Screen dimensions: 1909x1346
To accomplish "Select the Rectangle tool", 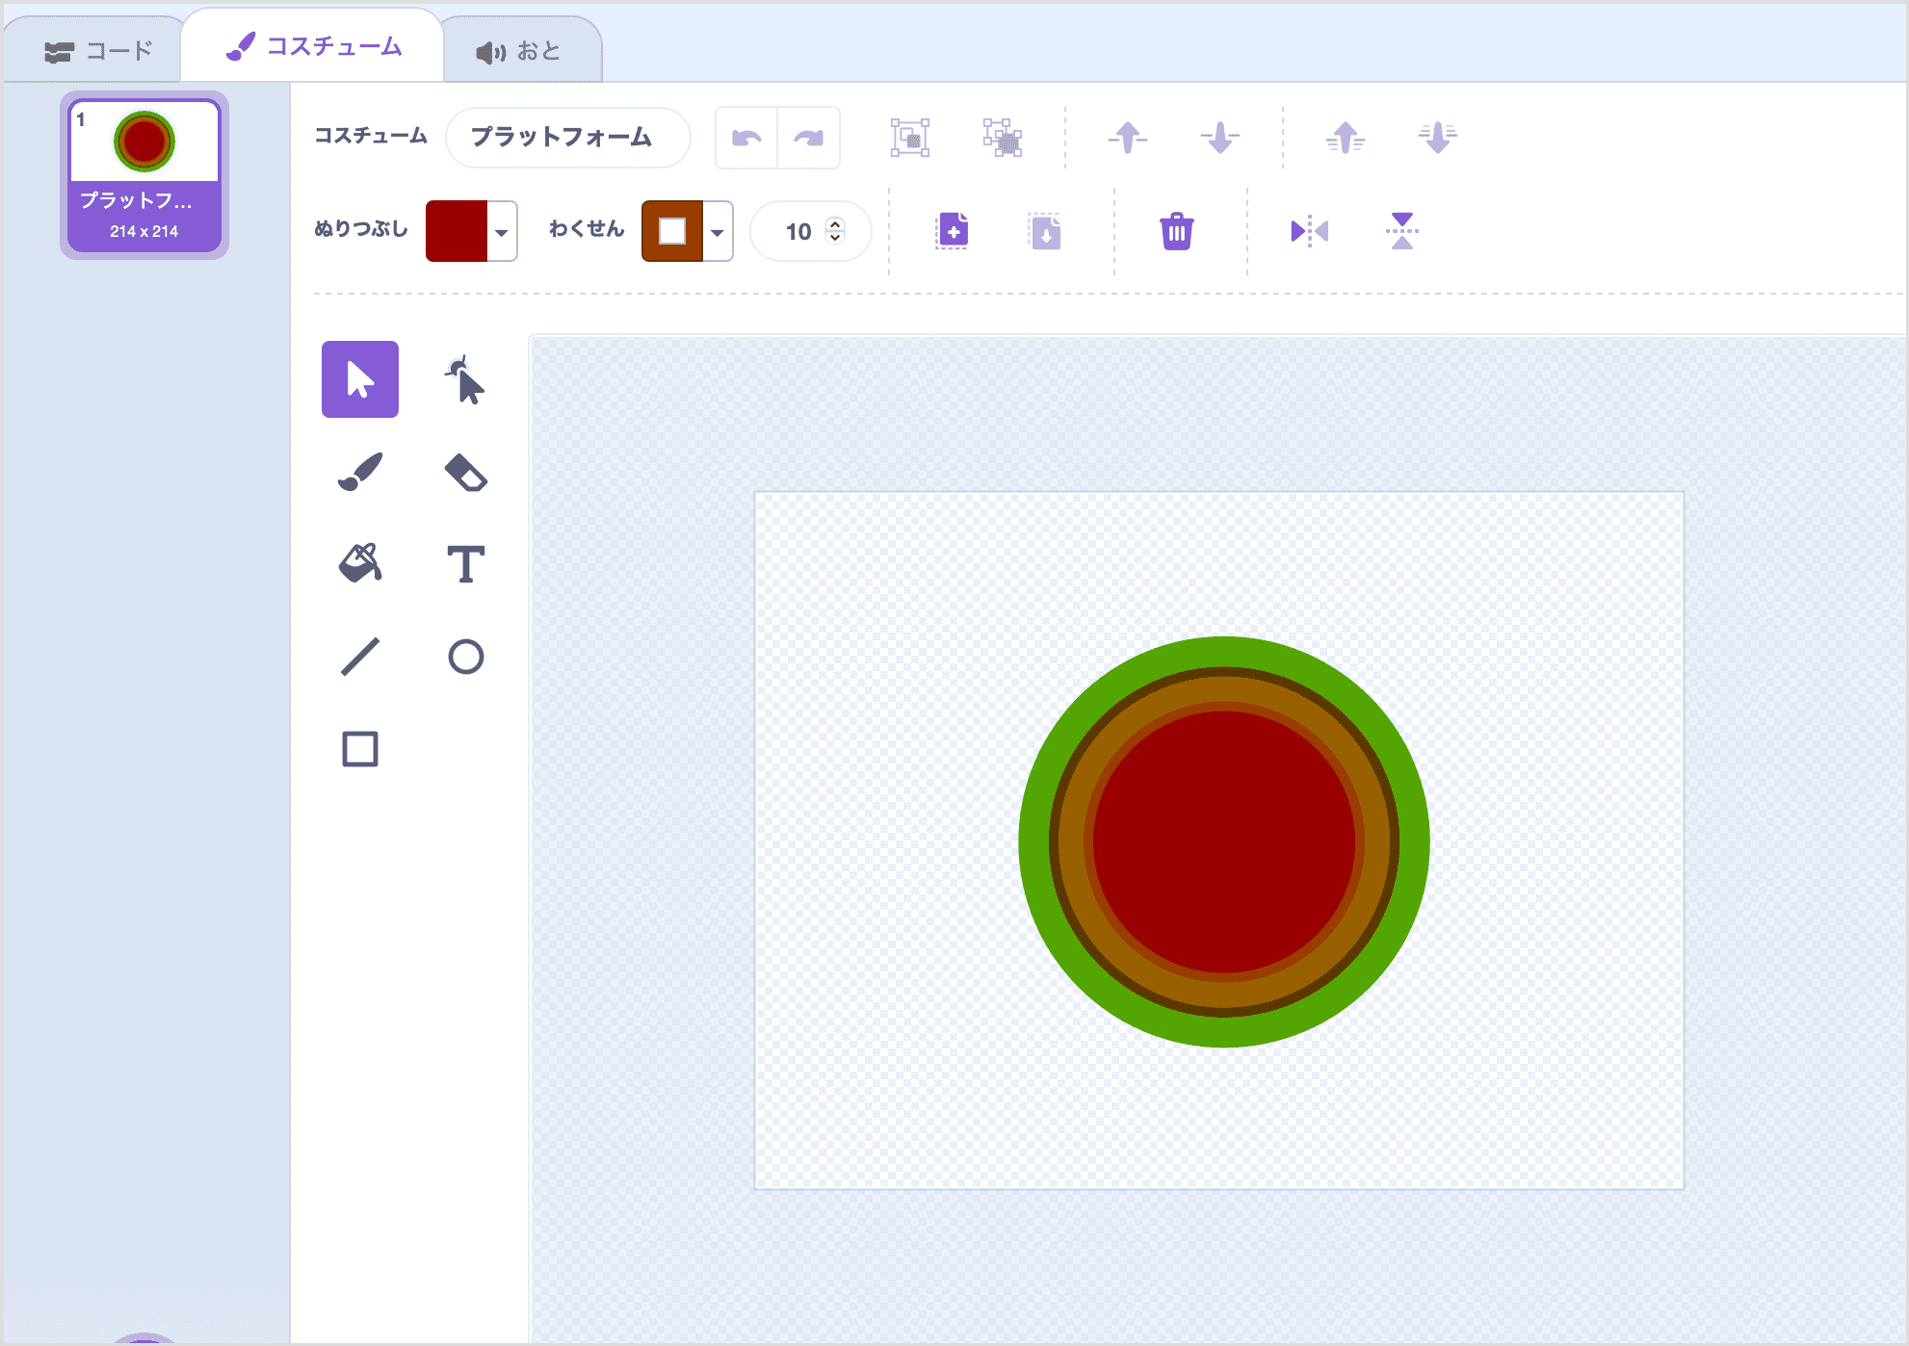I will tap(359, 748).
